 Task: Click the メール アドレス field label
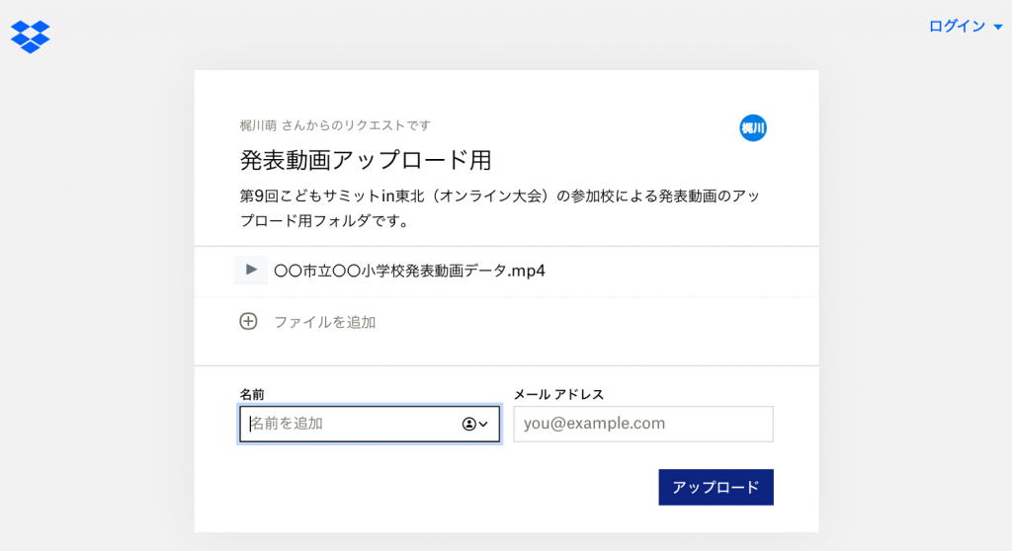[558, 394]
